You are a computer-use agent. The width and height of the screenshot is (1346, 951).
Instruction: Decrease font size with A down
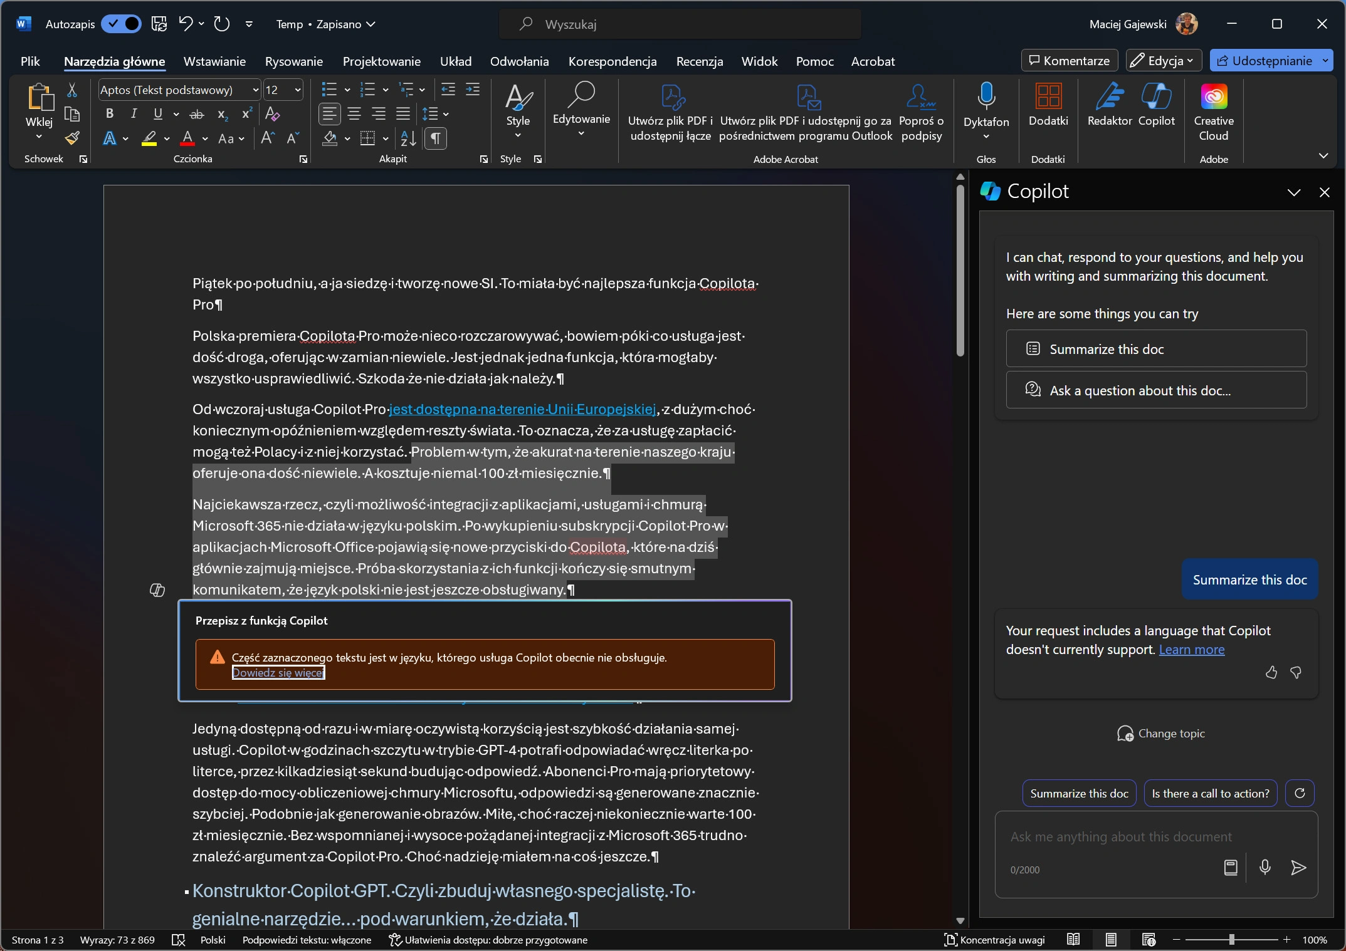point(293,138)
